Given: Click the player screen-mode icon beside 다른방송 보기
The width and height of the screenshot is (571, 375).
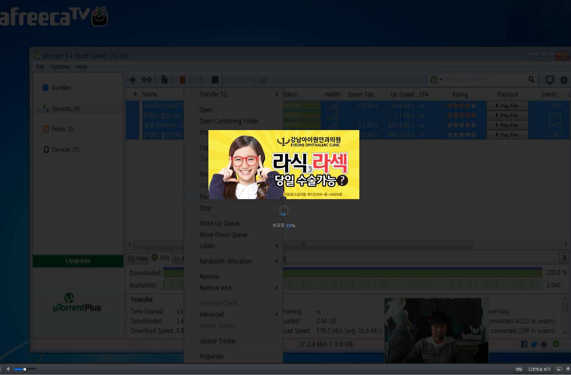Looking at the screenshot, I should tap(559, 369).
